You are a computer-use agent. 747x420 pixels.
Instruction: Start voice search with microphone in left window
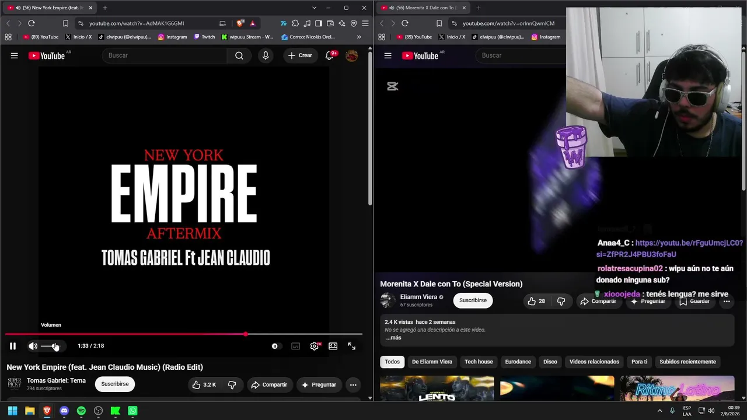pos(266,55)
